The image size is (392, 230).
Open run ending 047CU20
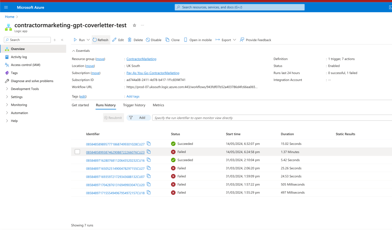[115, 185]
